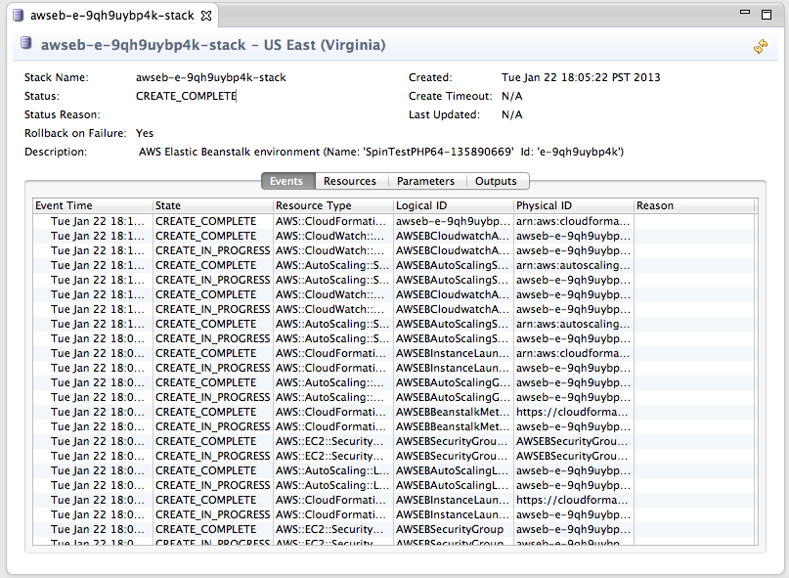Sort by Event Time column header
The height and width of the screenshot is (578, 789).
(x=93, y=205)
